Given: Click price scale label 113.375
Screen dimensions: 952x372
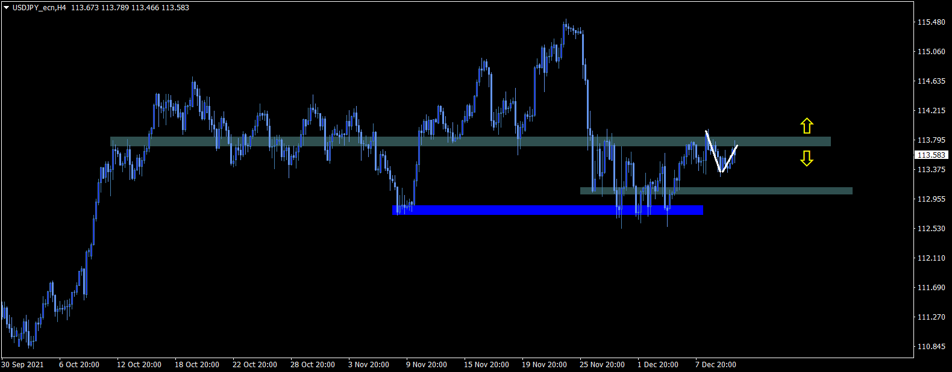Looking at the screenshot, I should (x=931, y=170).
